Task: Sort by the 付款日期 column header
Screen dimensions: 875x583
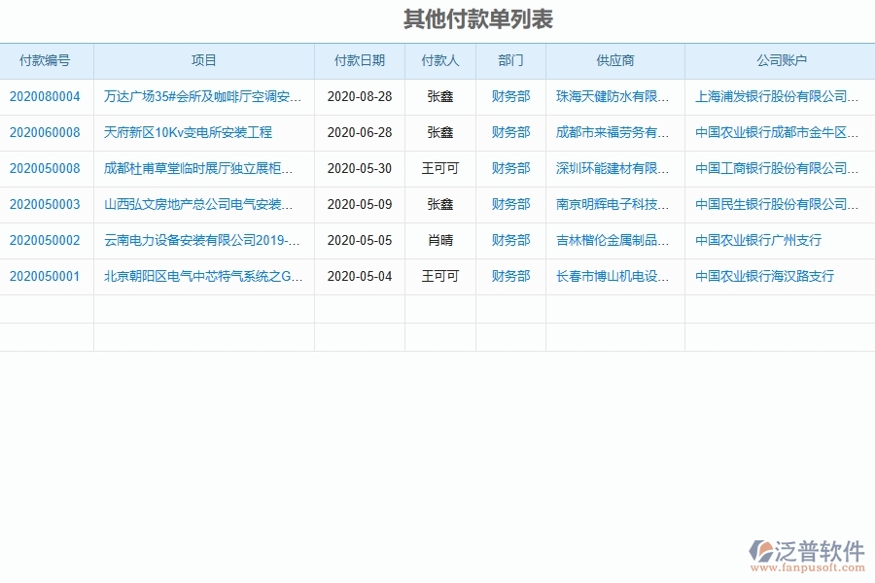Action: [x=358, y=60]
